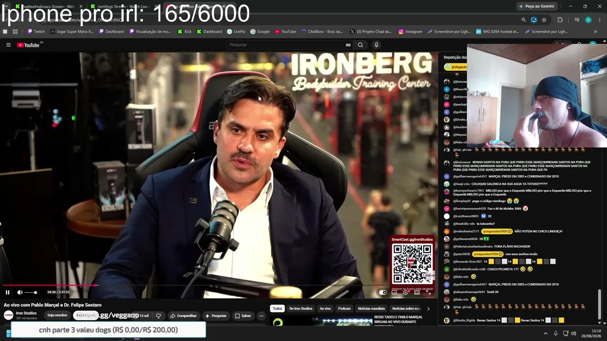This screenshot has width=607, height=341.
Task: Adjust the player volume slider
Action: coord(31,292)
